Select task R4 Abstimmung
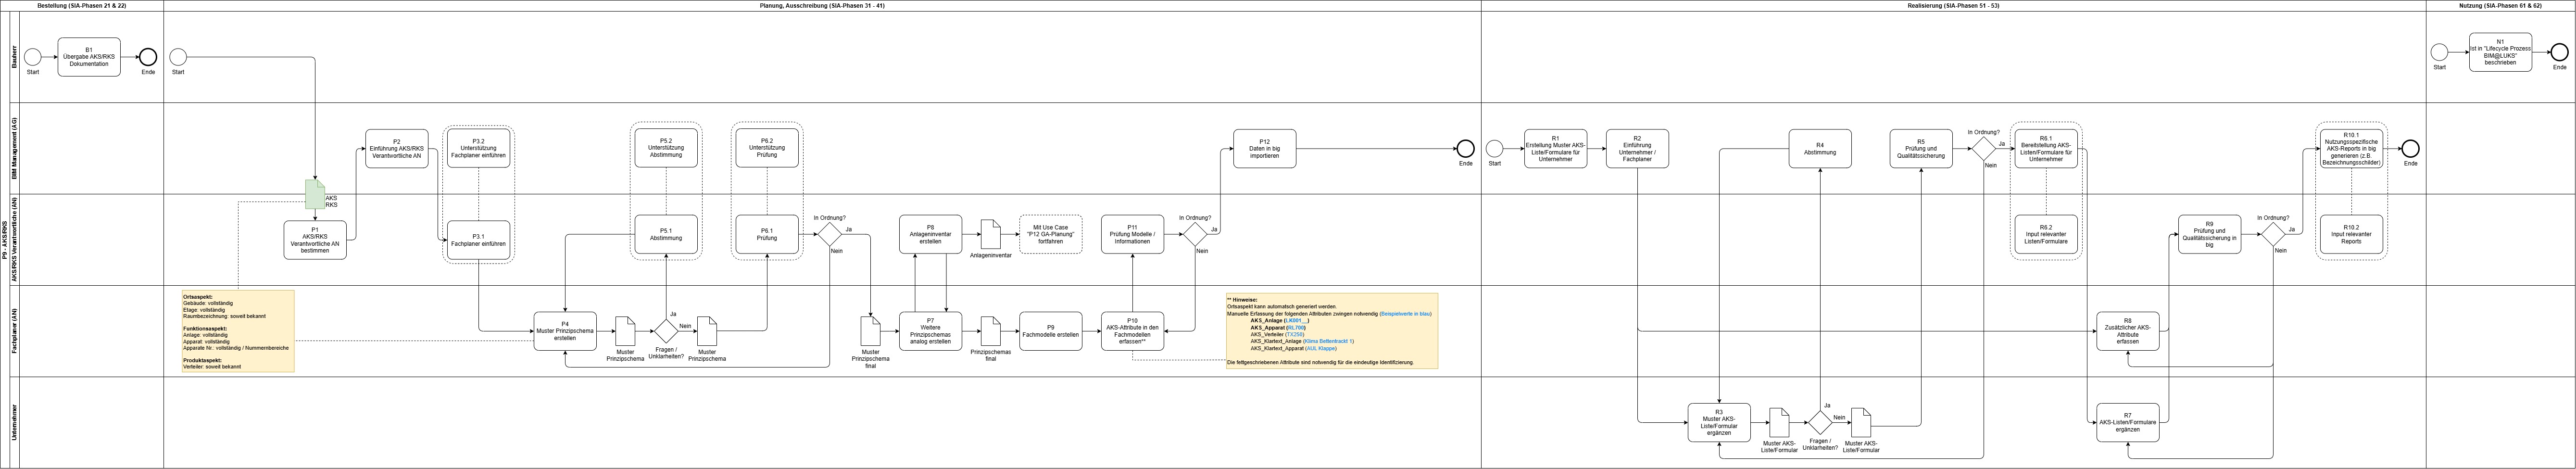 (x=1820, y=149)
